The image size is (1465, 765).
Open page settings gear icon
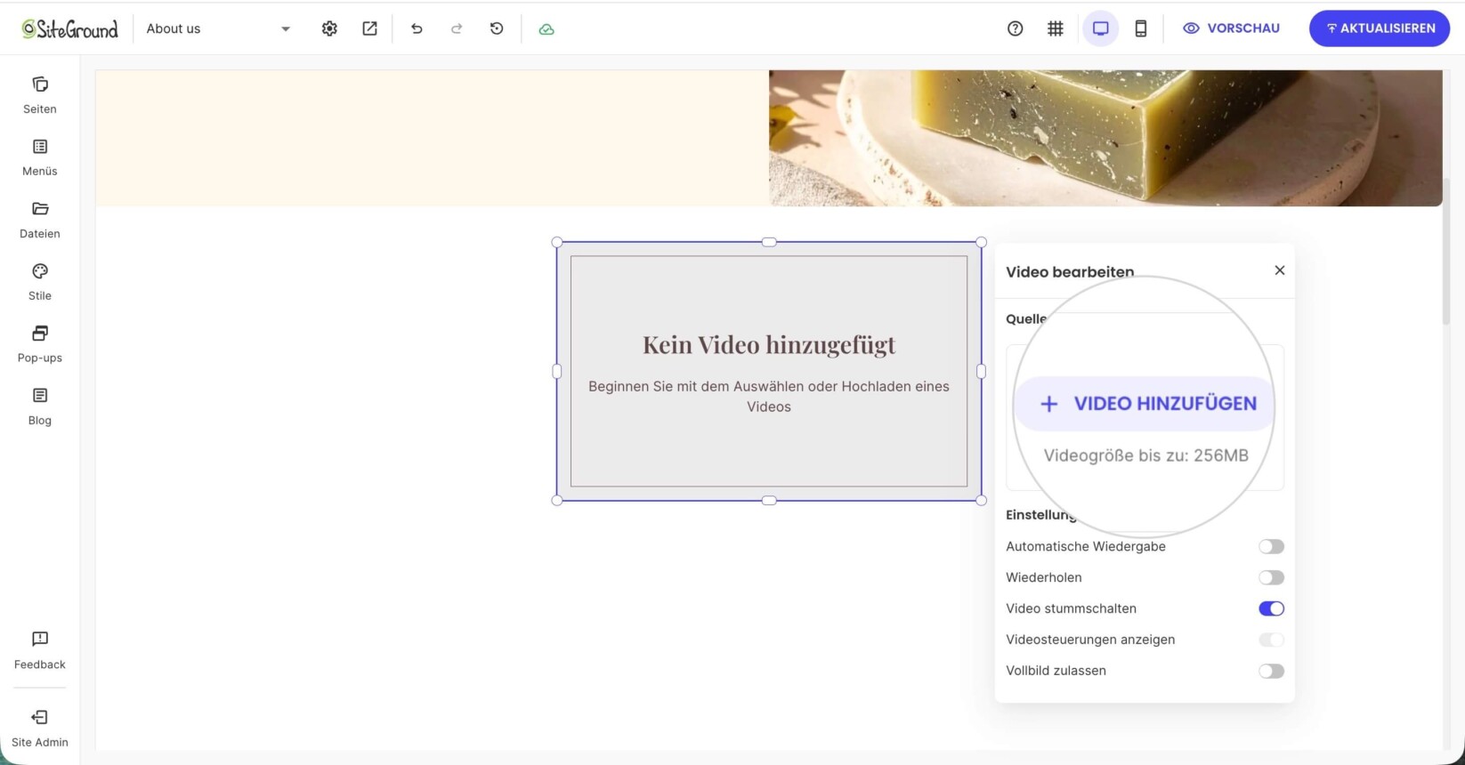[329, 28]
